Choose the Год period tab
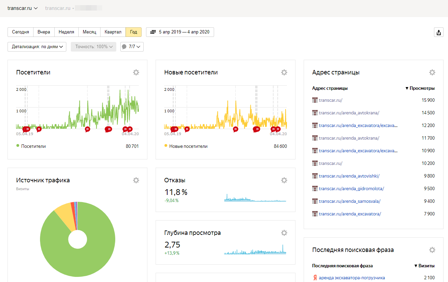Screen dimensions: 448x282 click(134, 32)
